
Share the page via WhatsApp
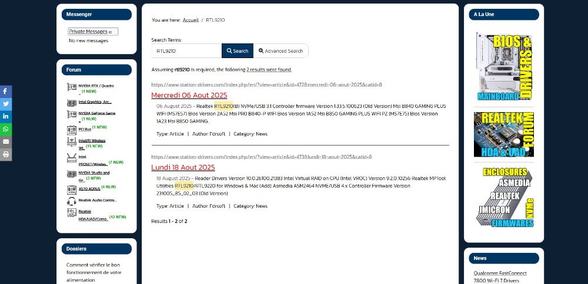coord(6,130)
